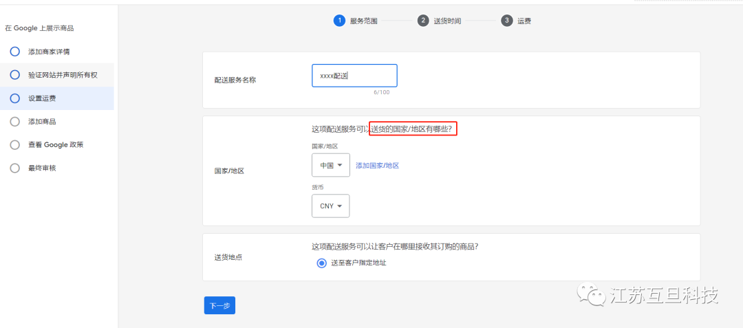
Task: Click the circle icon beside 添加商品
Action: pos(14,122)
